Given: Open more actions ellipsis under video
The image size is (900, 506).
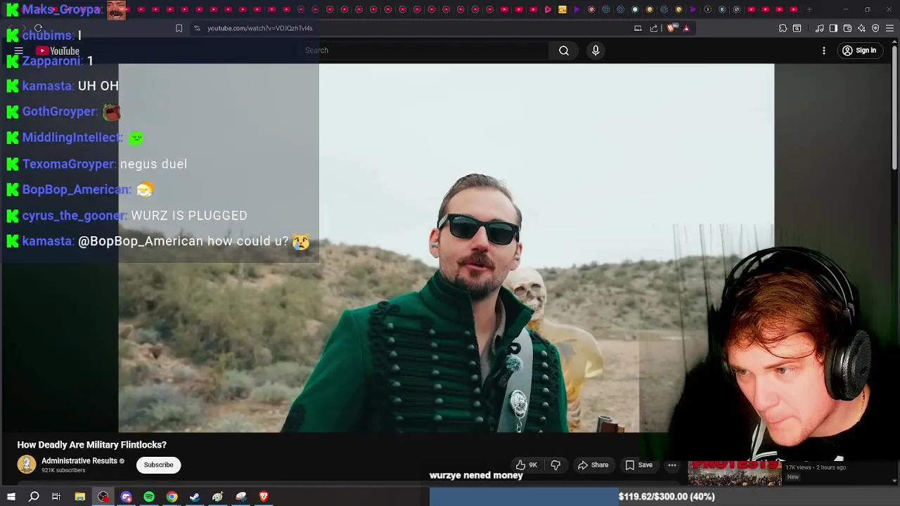Looking at the screenshot, I should coord(672,465).
